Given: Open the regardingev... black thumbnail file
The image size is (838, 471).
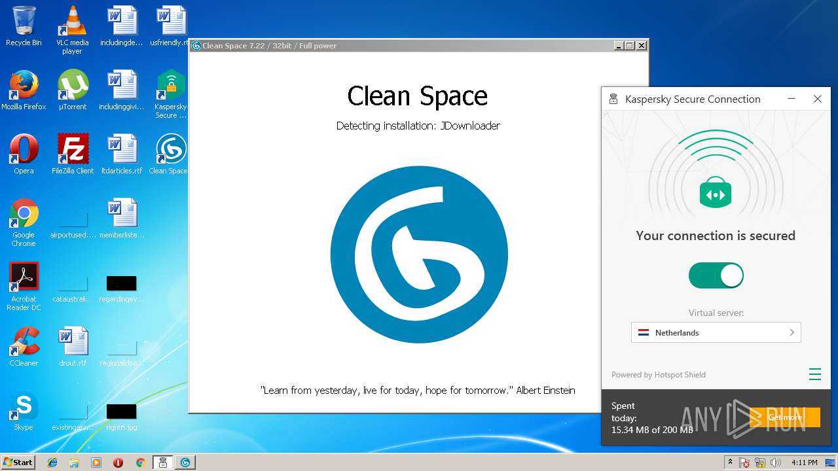Looking at the screenshot, I should coord(121,288).
